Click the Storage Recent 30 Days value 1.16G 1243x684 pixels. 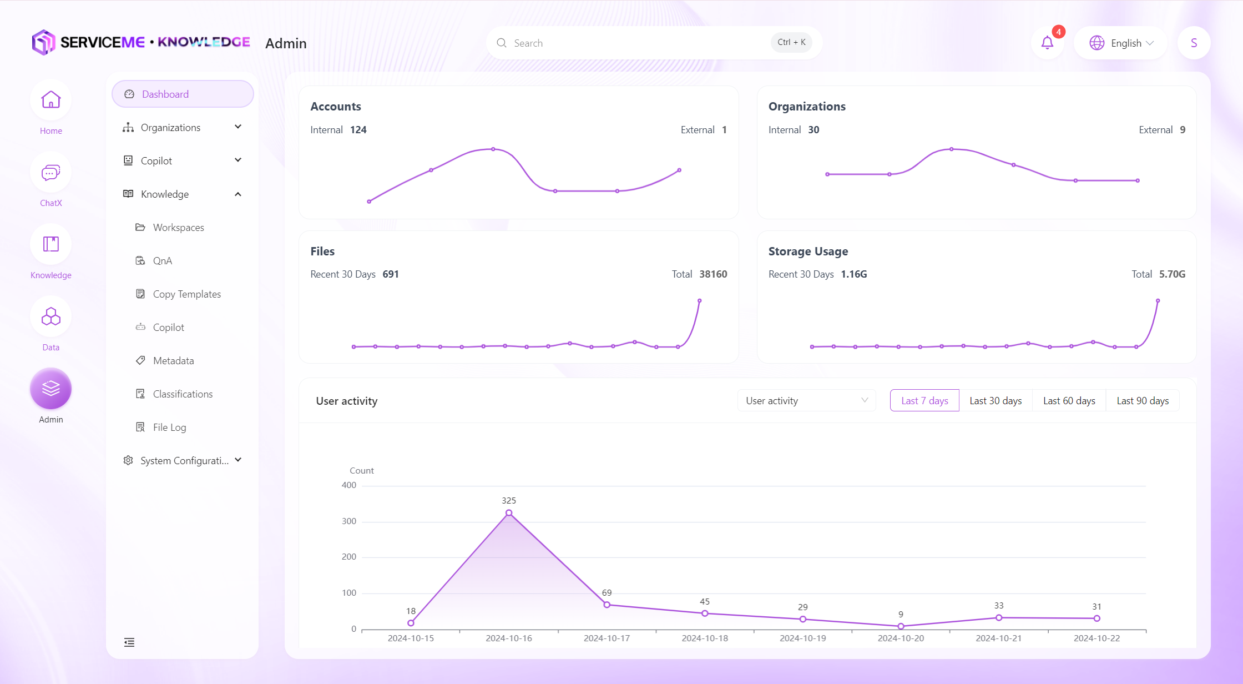point(854,274)
